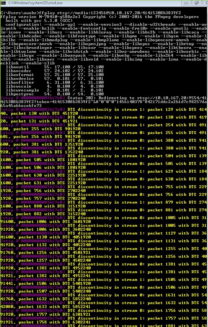Screen dimensions: 208x327
Task: Click the token line ending '65a45a66ece6fe73'
Action: tap(21, 106)
